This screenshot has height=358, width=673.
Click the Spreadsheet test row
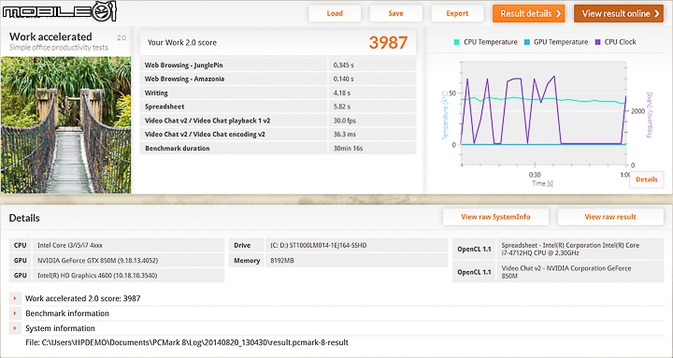[x=278, y=107]
